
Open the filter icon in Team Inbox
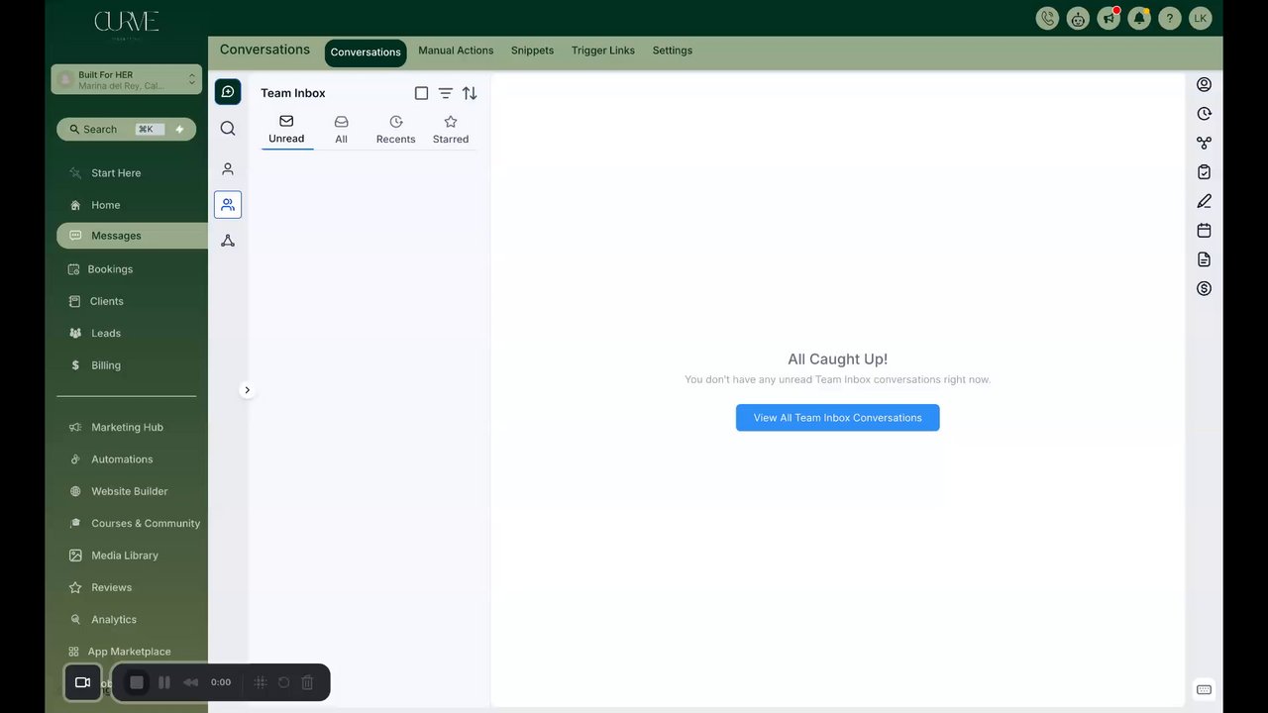(446, 93)
